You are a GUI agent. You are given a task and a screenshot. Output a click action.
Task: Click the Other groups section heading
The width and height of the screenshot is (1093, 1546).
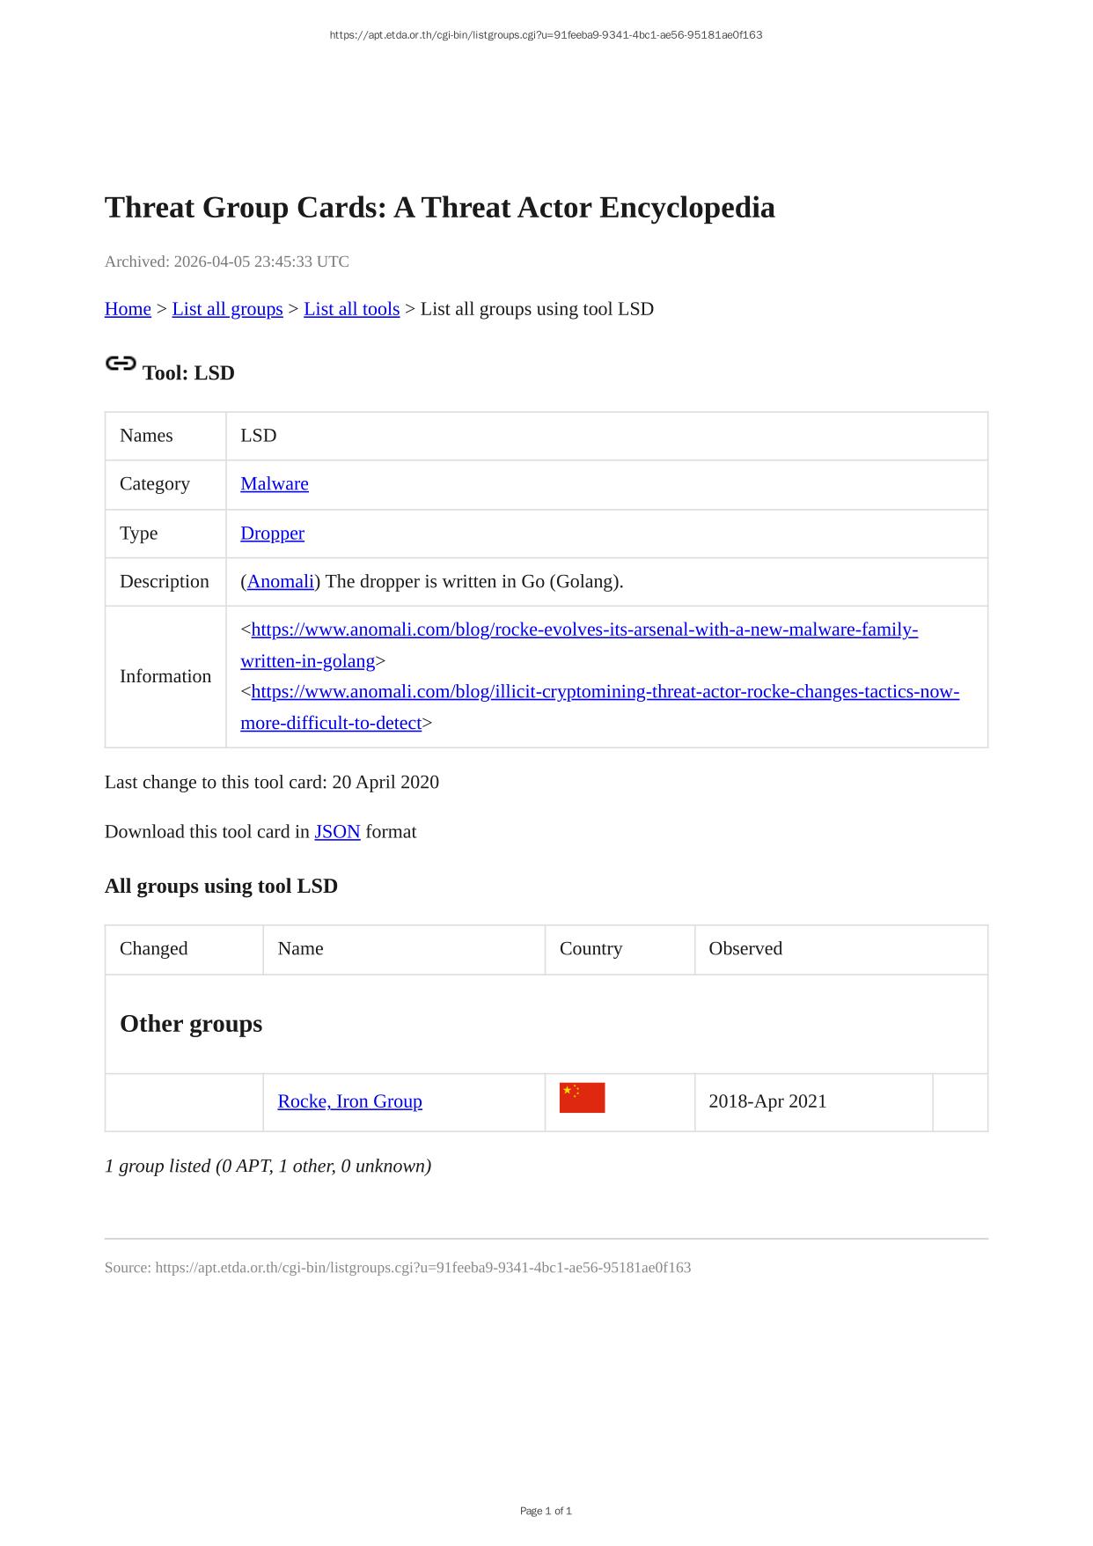[x=191, y=1024]
